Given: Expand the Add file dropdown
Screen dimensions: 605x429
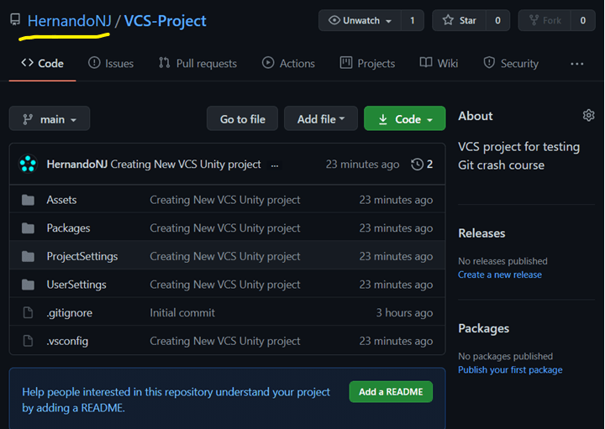Looking at the screenshot, I should [321, 118].
